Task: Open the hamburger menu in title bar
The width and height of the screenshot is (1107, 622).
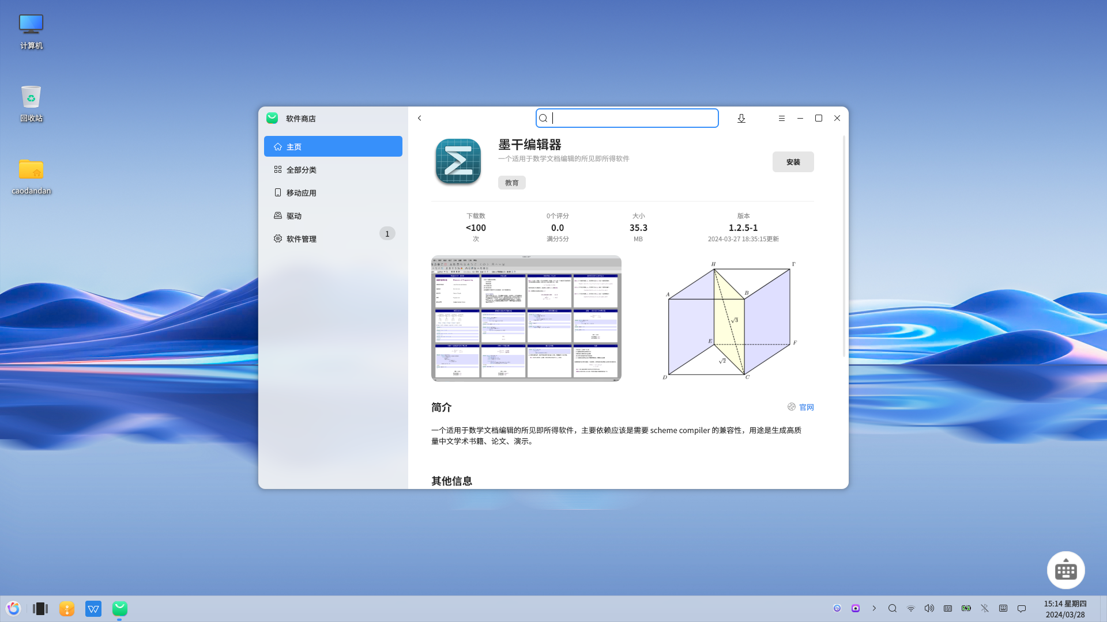Action: (x=782, y=118)
